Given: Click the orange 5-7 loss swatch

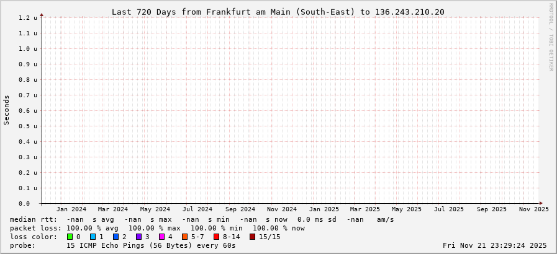Looking at the screenshot, I should 185,237.
